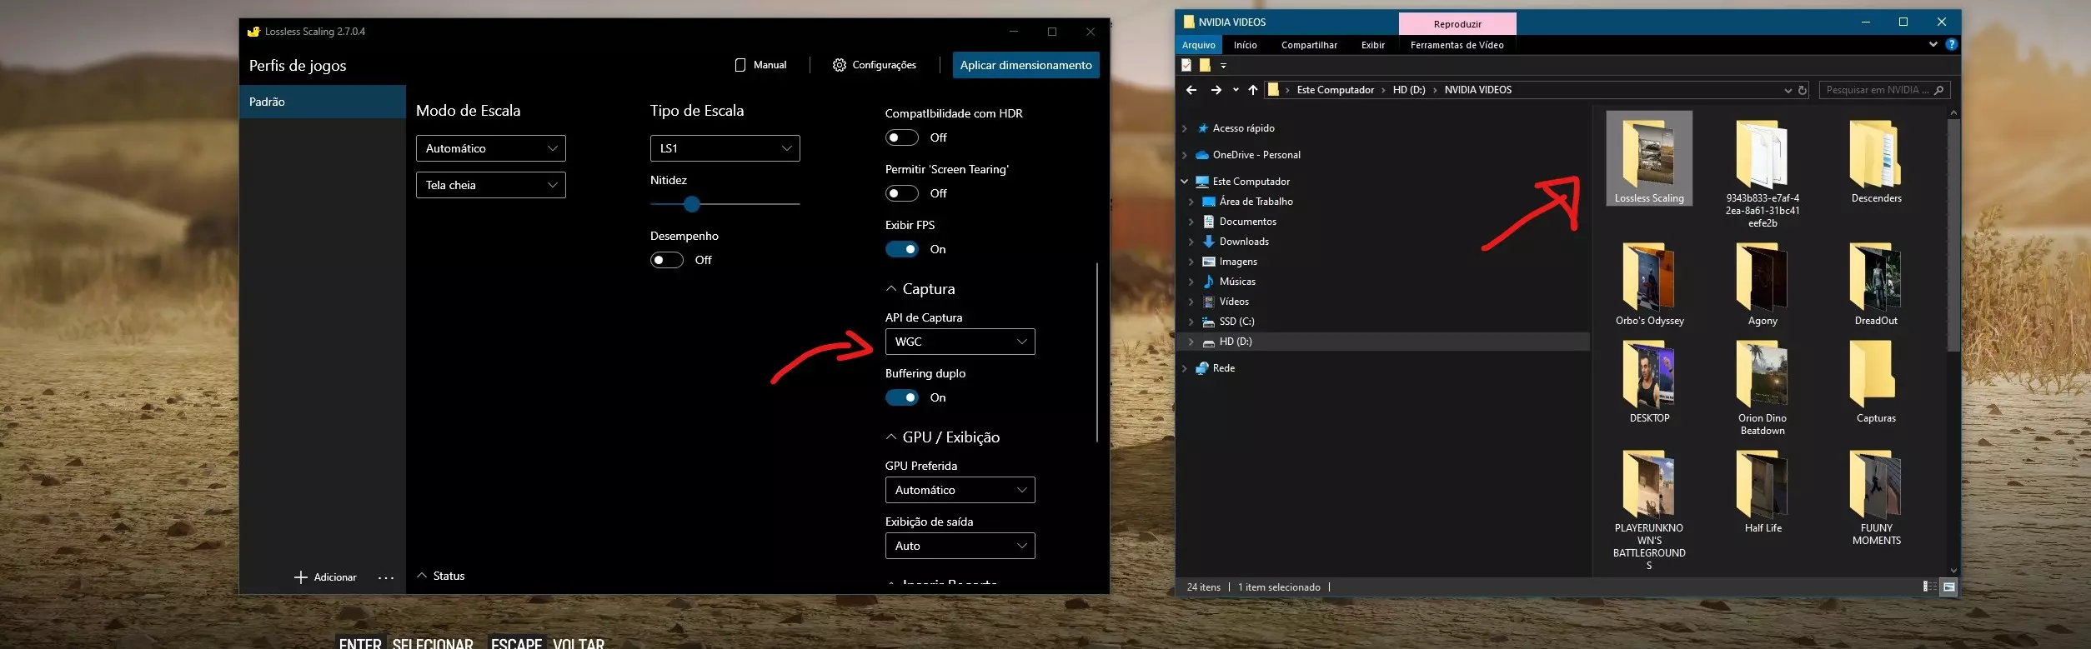This screenshot has height=649, width=2091.
Task: Select the Lossless Scaling folder thumbnail
Action: point(1649,158)
